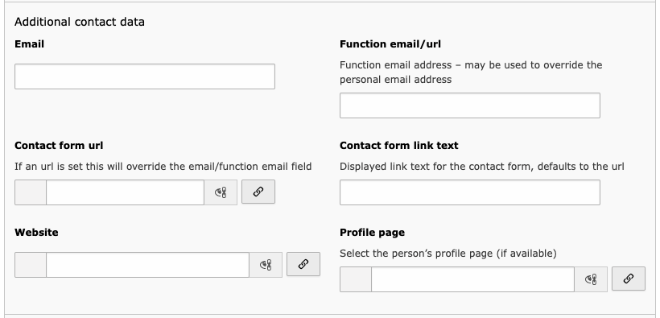Click inside Contact form link text box
The width and height of the screenshot is (660, 318).
470,192
